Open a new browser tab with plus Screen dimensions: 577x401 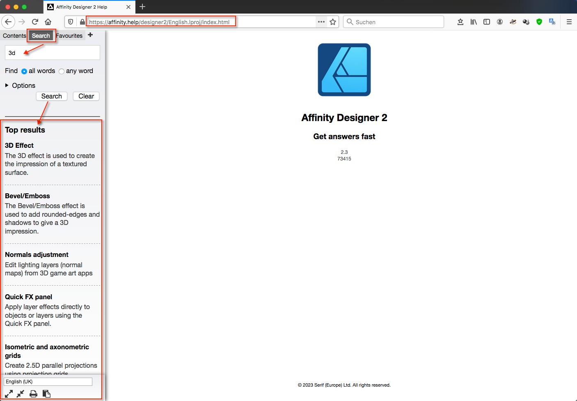click(x=142, y=7)
